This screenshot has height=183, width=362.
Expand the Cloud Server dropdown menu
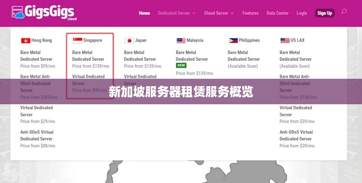[x=219, y=13]
